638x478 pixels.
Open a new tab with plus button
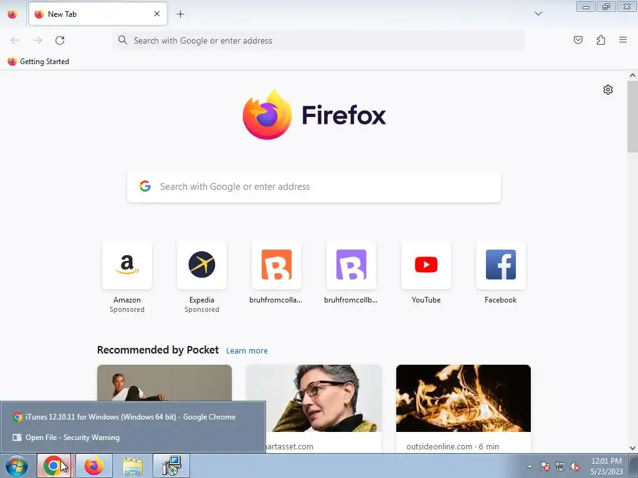pos(180,14)
